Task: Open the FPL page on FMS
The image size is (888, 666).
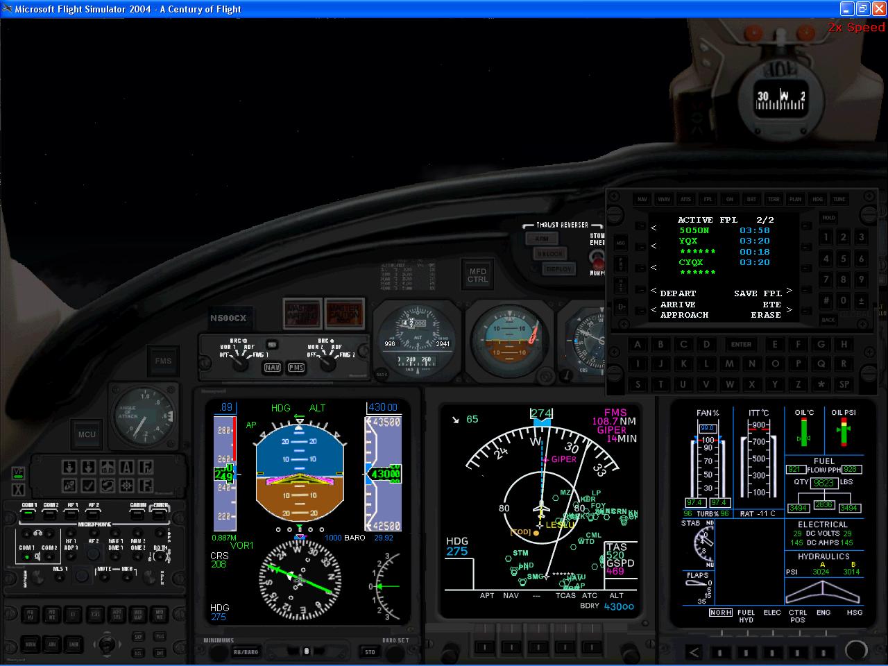Action: coord(708,199)
